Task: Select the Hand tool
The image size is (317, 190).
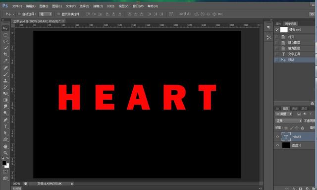Action: pos(5,146)
